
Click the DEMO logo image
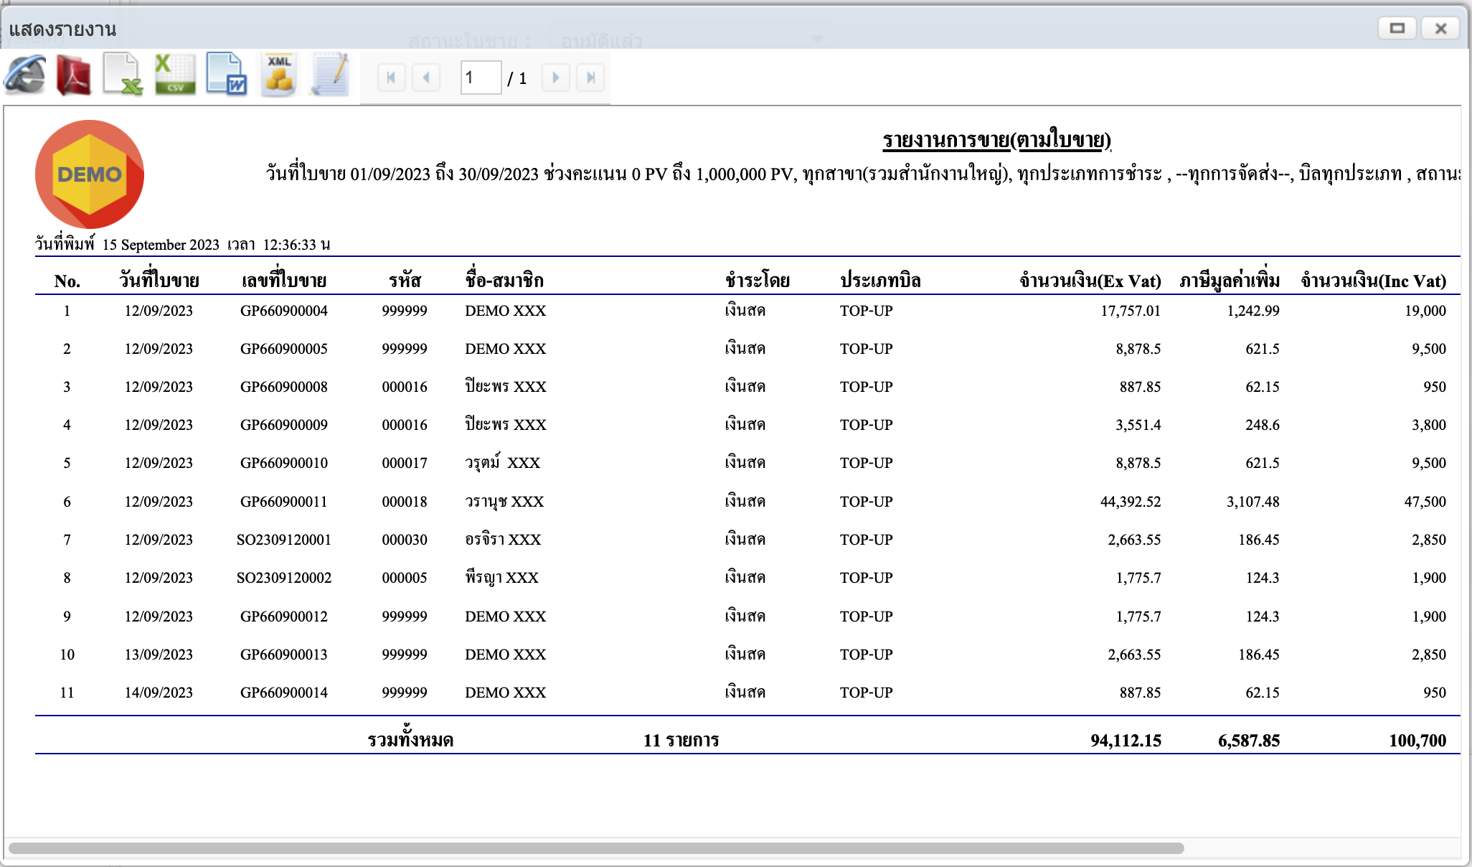click(x=90, y=174)
